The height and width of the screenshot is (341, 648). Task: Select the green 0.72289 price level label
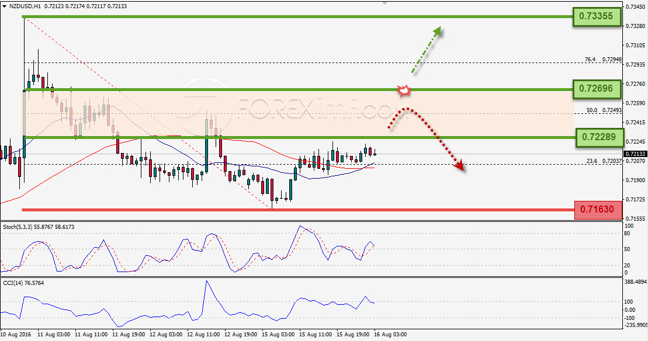click(600, 137)
